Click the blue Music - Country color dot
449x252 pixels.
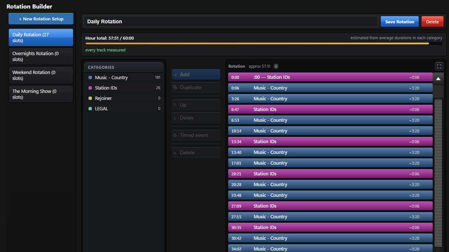pyautogui.click(x=90, y=78)
